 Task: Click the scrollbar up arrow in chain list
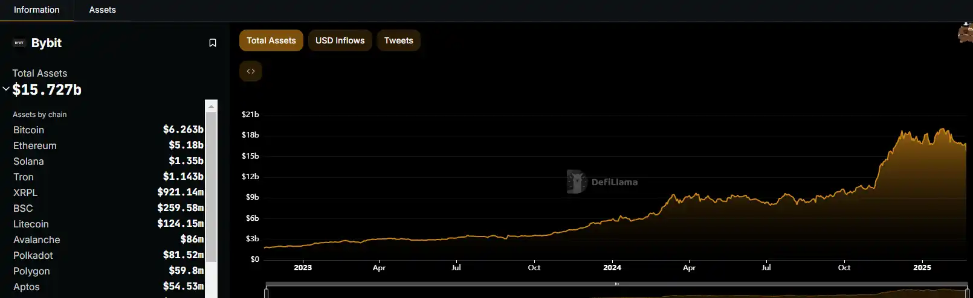[211, 106]
